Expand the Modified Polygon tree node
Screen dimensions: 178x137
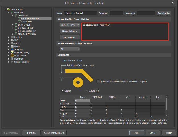[12, 34]
